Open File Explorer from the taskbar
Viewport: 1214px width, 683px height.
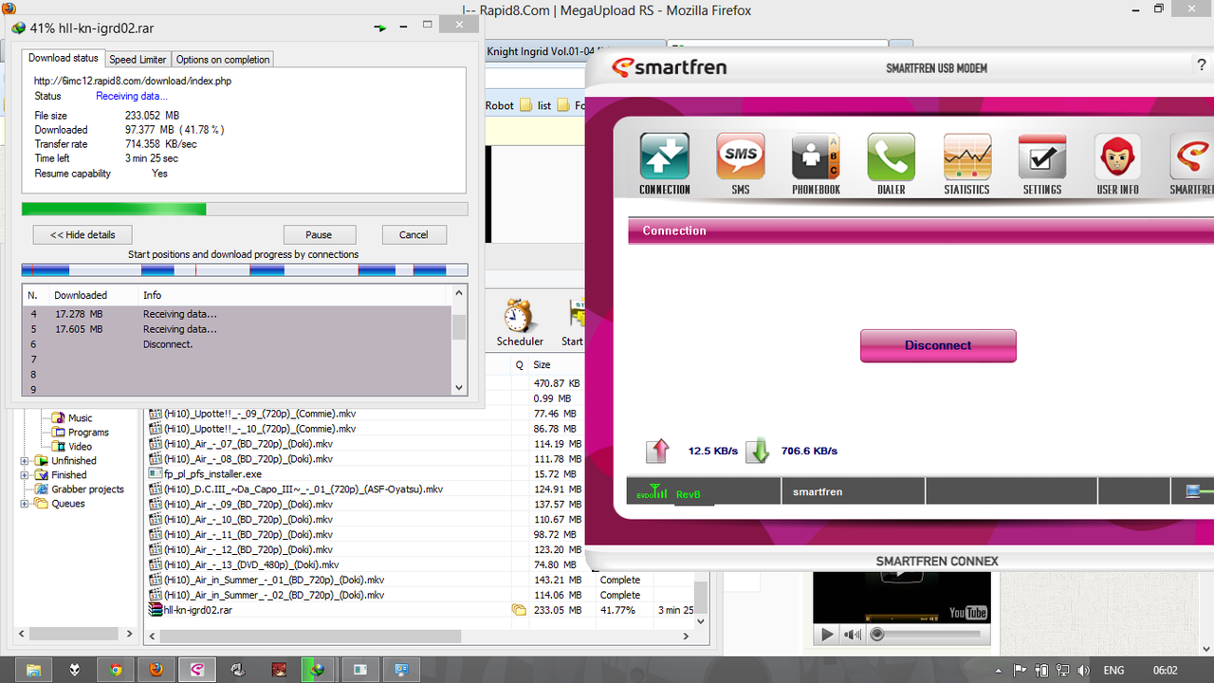34,670
